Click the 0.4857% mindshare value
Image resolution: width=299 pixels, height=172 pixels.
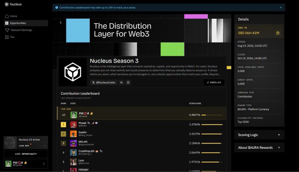pos(194,115)
